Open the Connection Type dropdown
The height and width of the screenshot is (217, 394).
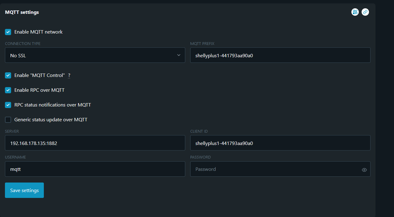(95, 55)
